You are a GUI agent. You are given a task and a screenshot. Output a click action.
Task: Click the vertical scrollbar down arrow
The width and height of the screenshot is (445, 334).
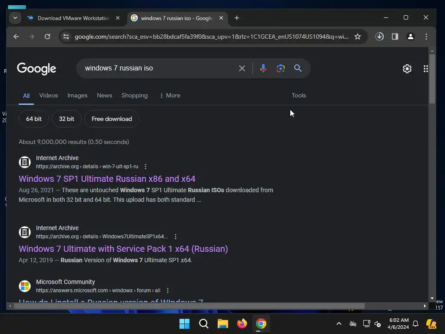(x=432, y=298)
